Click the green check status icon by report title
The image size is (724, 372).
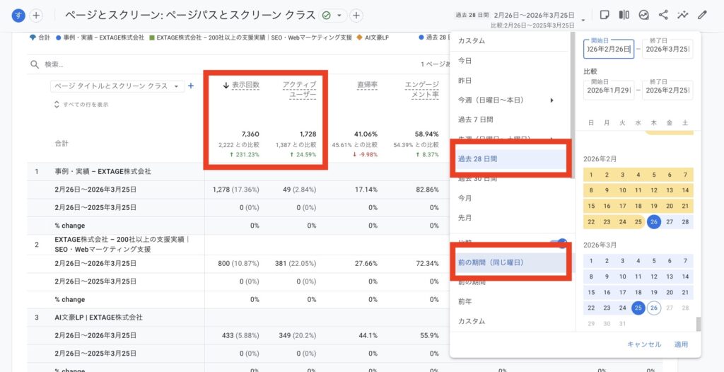coord(327,16)
